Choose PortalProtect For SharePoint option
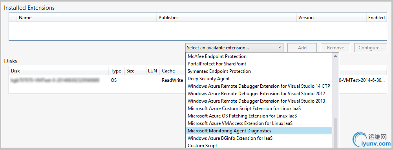Viewport: 393px width, 150px height. (259, 64)
